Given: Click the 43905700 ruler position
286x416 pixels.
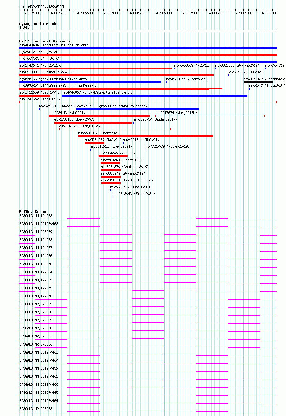Looking at the screenshot, I should pyautogui.click(x=138, y=13).
